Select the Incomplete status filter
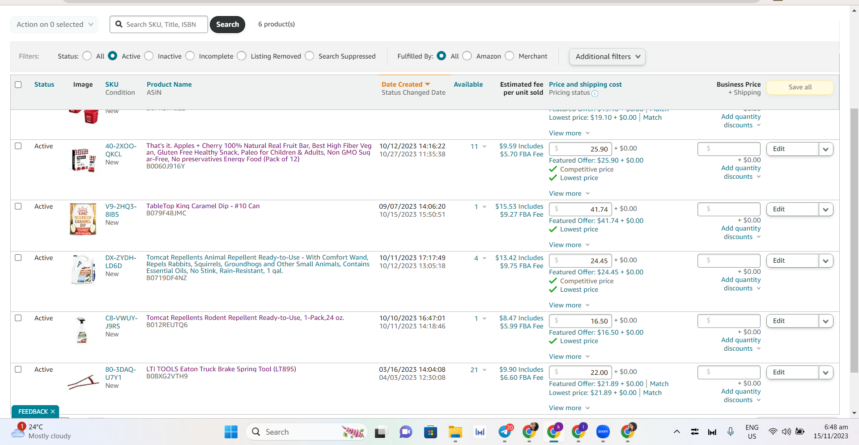Viewport: 859px width, 445px height. [190, 56]
